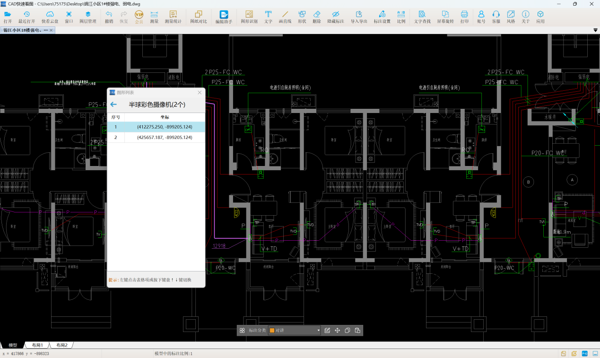Switch to the 布局1 layout tab
The height and width of the screenshot is (358, 600).
37,345
